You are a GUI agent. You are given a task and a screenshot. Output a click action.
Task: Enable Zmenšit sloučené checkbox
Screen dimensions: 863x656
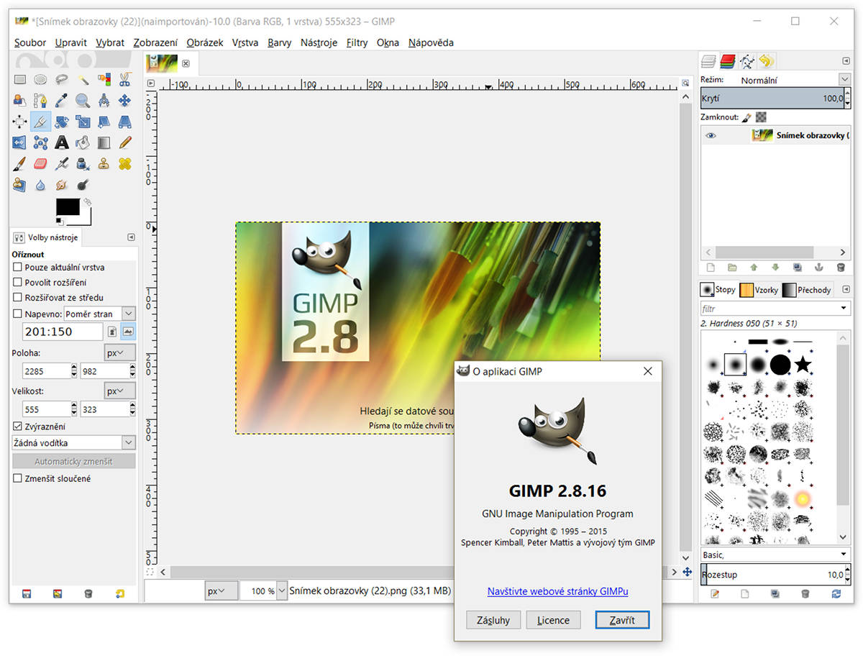[x=18, y=478]
